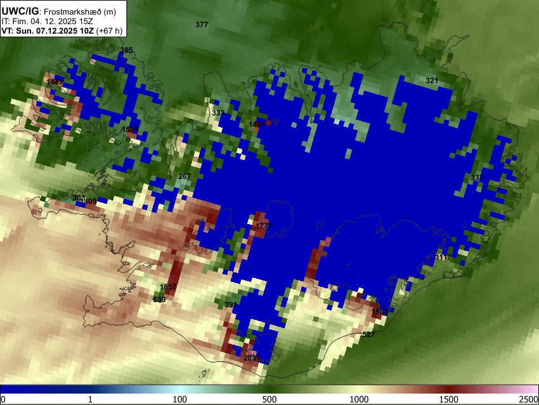The width and height of the screenshot is (539, 405).
Task: Click the map value label 333
Action: (x=218, y=113)
